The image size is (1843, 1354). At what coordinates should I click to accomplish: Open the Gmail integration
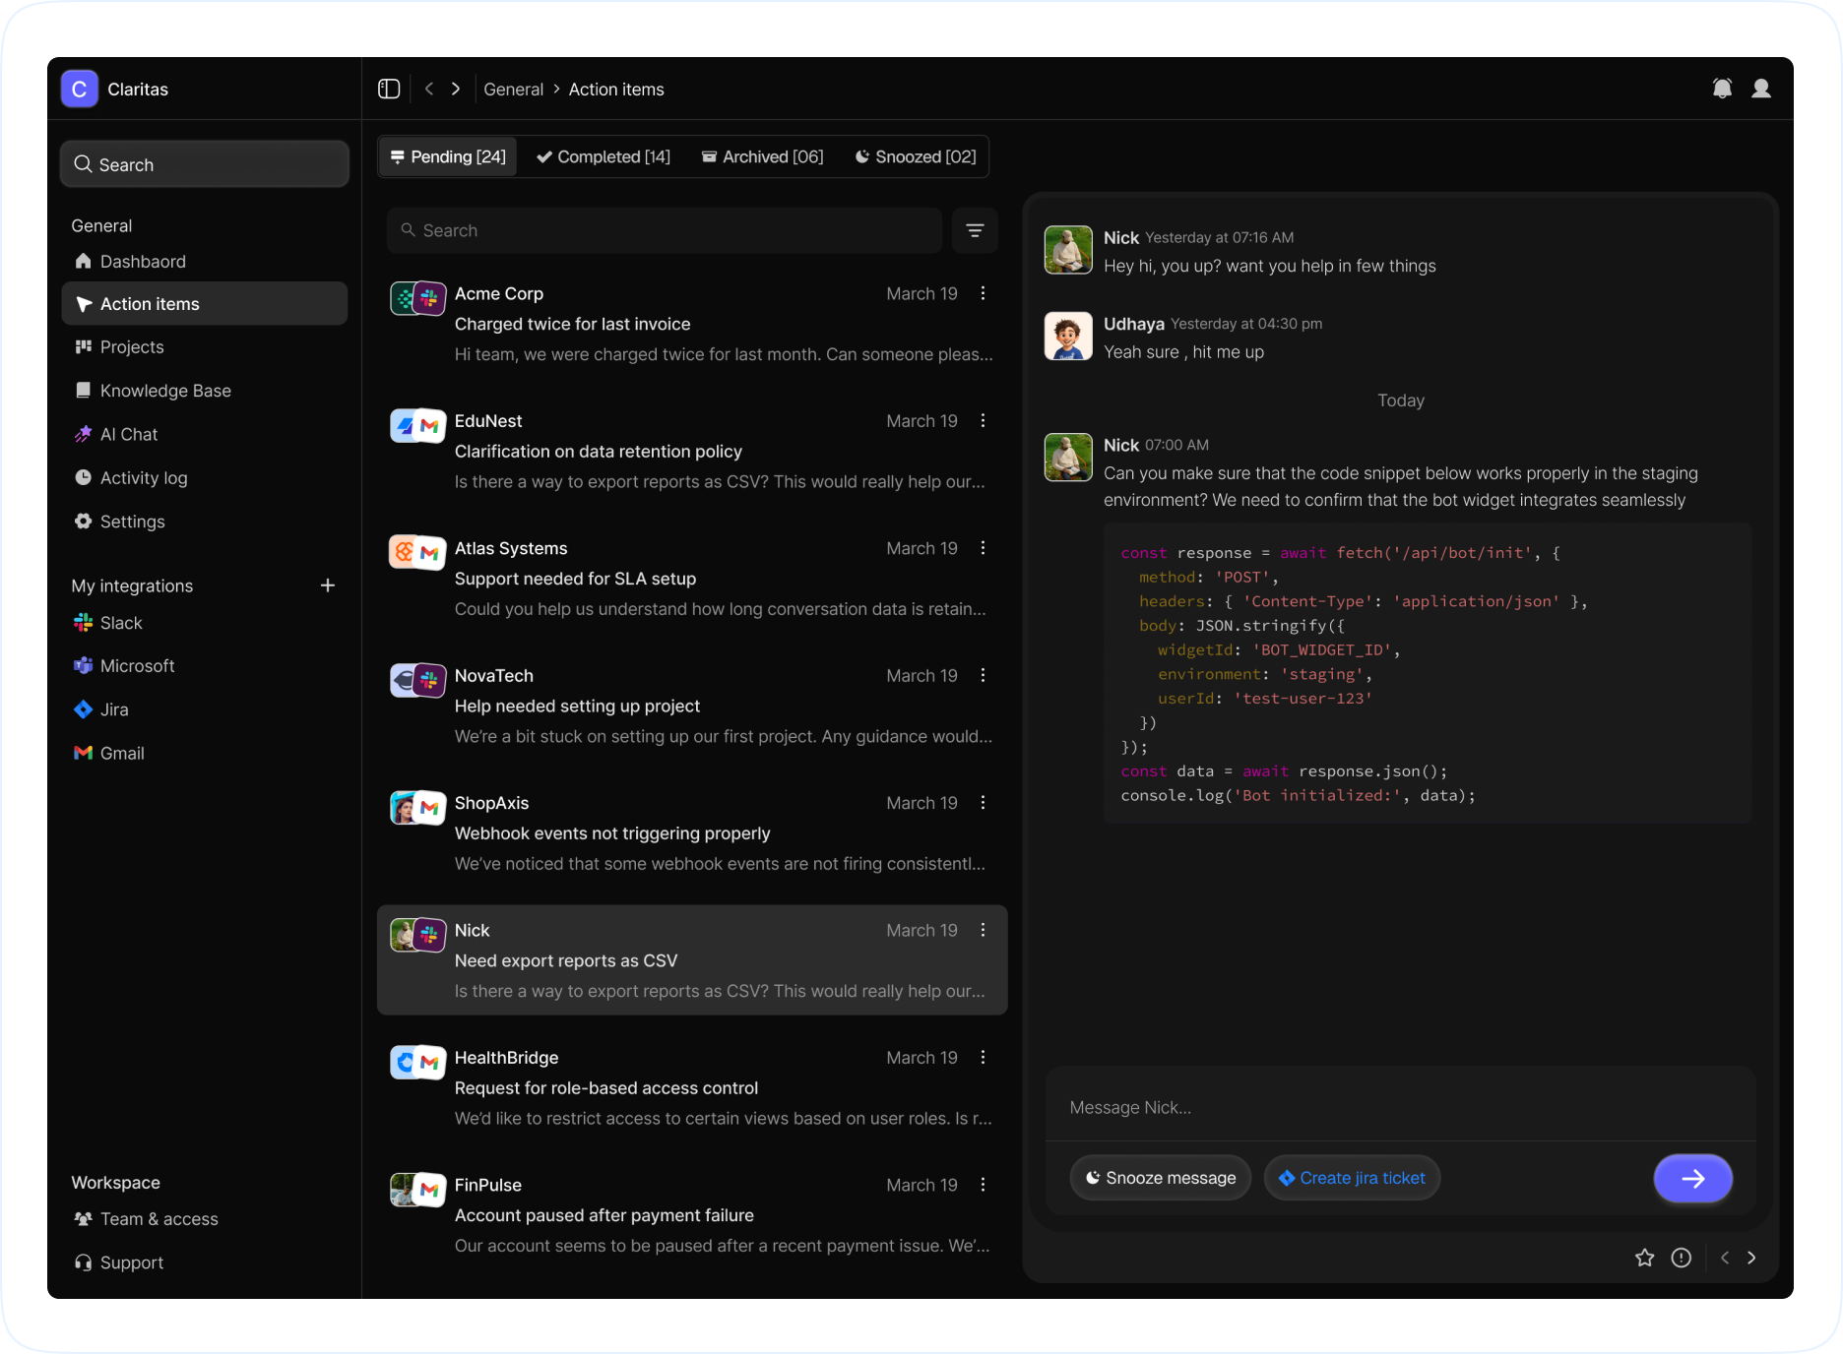[x=204, y=753]
